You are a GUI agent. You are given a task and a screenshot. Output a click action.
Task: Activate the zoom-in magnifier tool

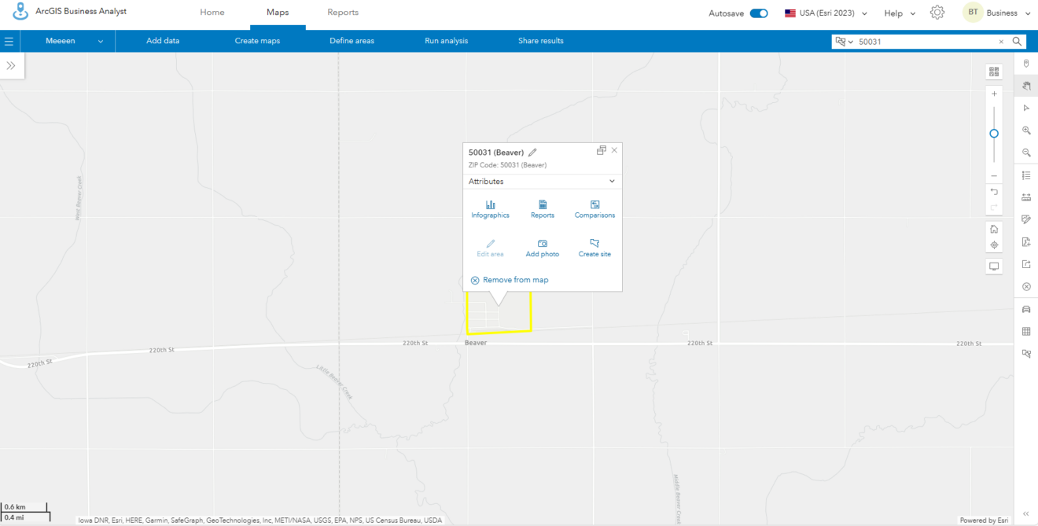point(1026,131)
